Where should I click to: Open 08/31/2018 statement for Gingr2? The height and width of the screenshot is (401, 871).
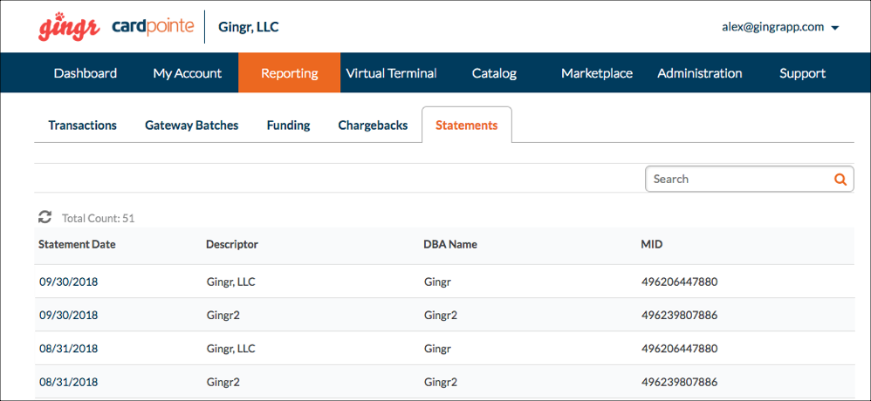(x=68, y=382)
